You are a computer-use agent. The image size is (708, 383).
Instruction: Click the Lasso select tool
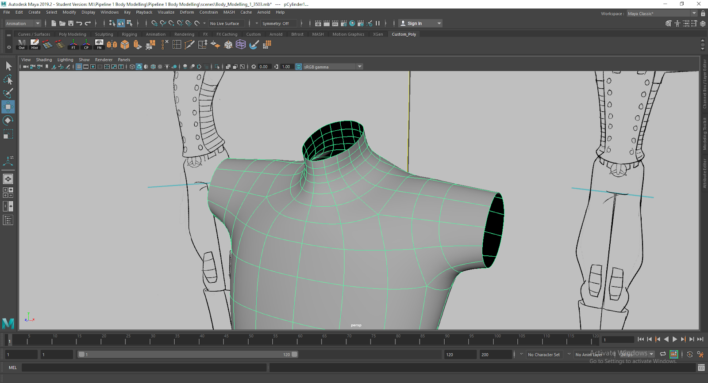(x=8, y=80)
